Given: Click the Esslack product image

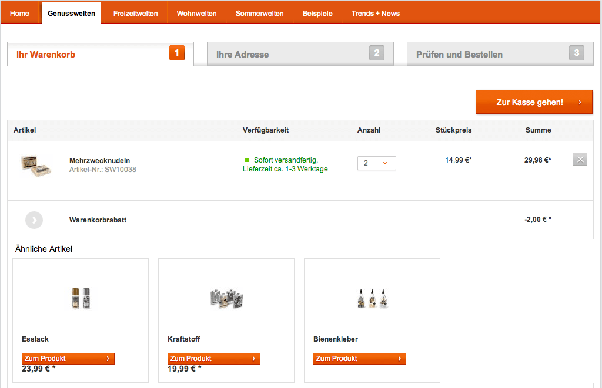Looking at the screenshot, I should [x=81, y=299].
